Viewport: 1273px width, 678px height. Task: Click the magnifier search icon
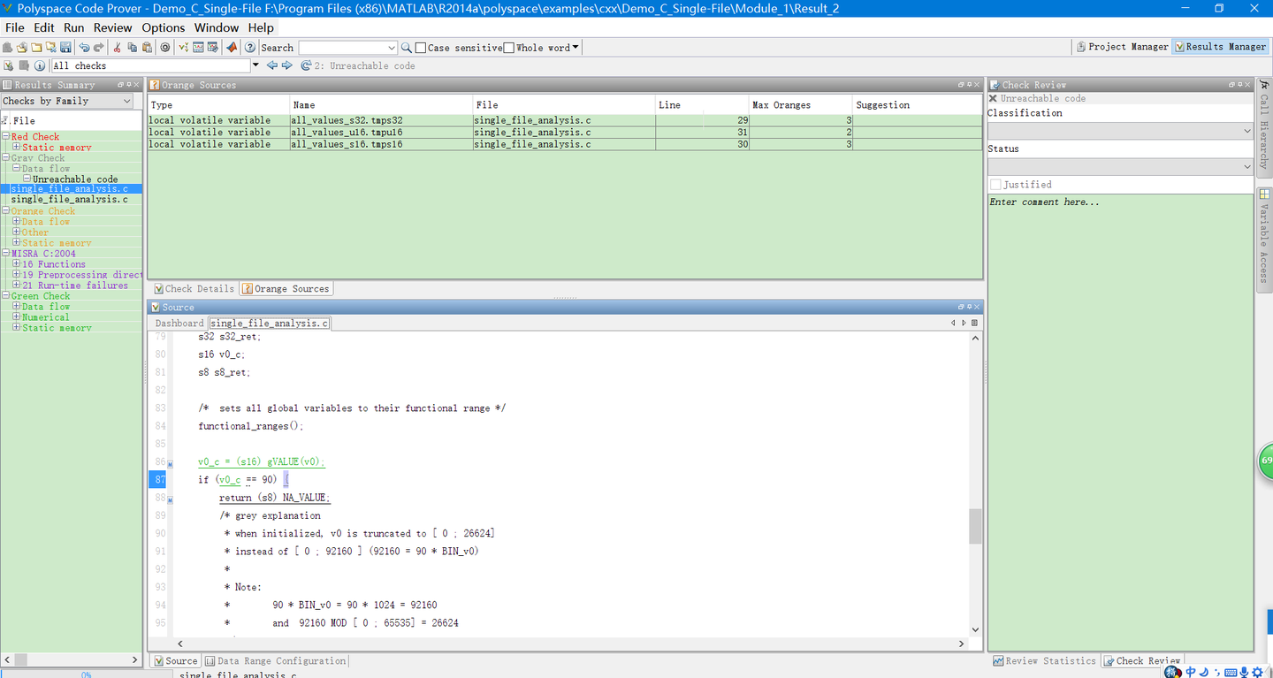(407, 48)
